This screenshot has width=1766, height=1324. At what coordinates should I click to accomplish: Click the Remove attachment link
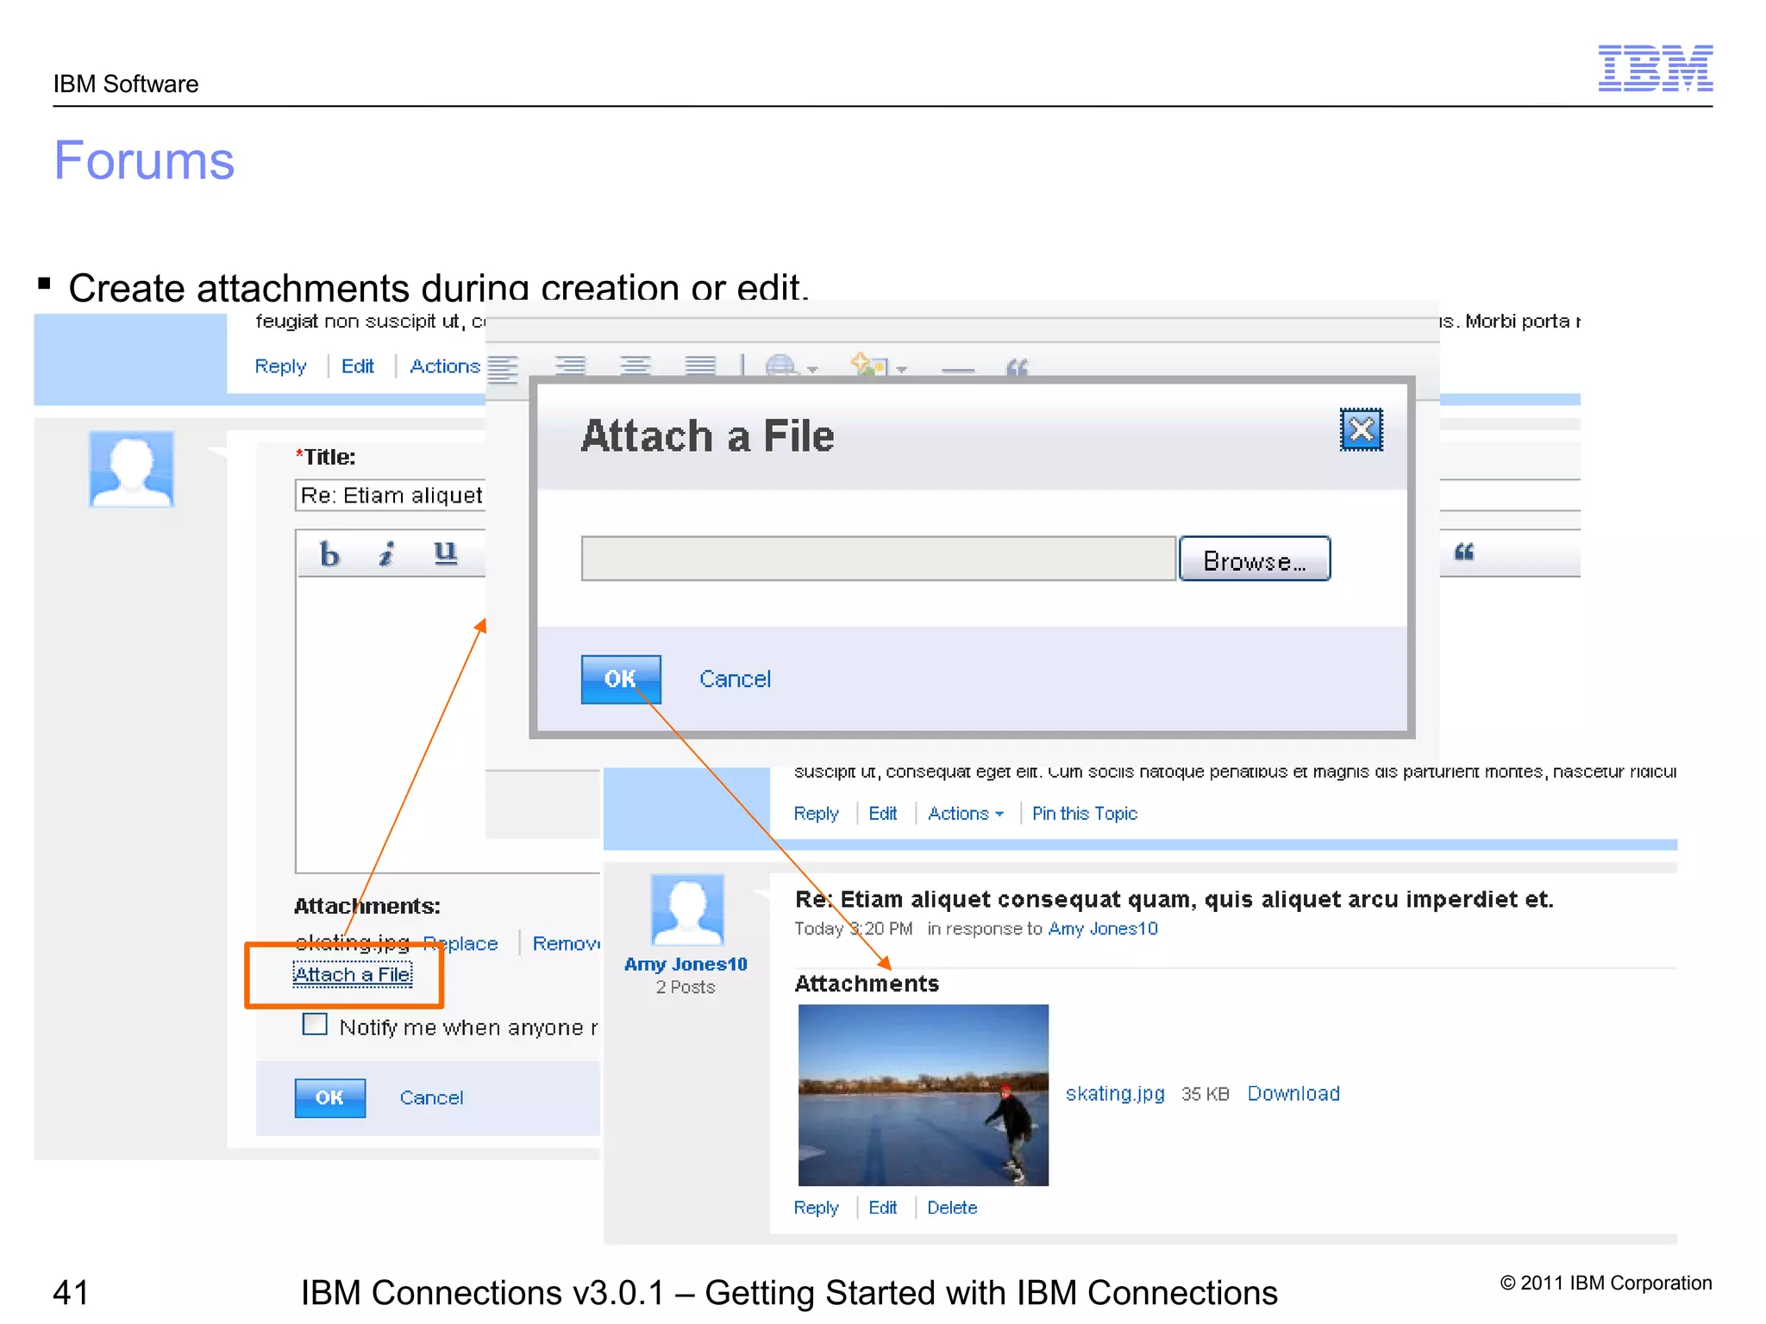pos(566,945)
